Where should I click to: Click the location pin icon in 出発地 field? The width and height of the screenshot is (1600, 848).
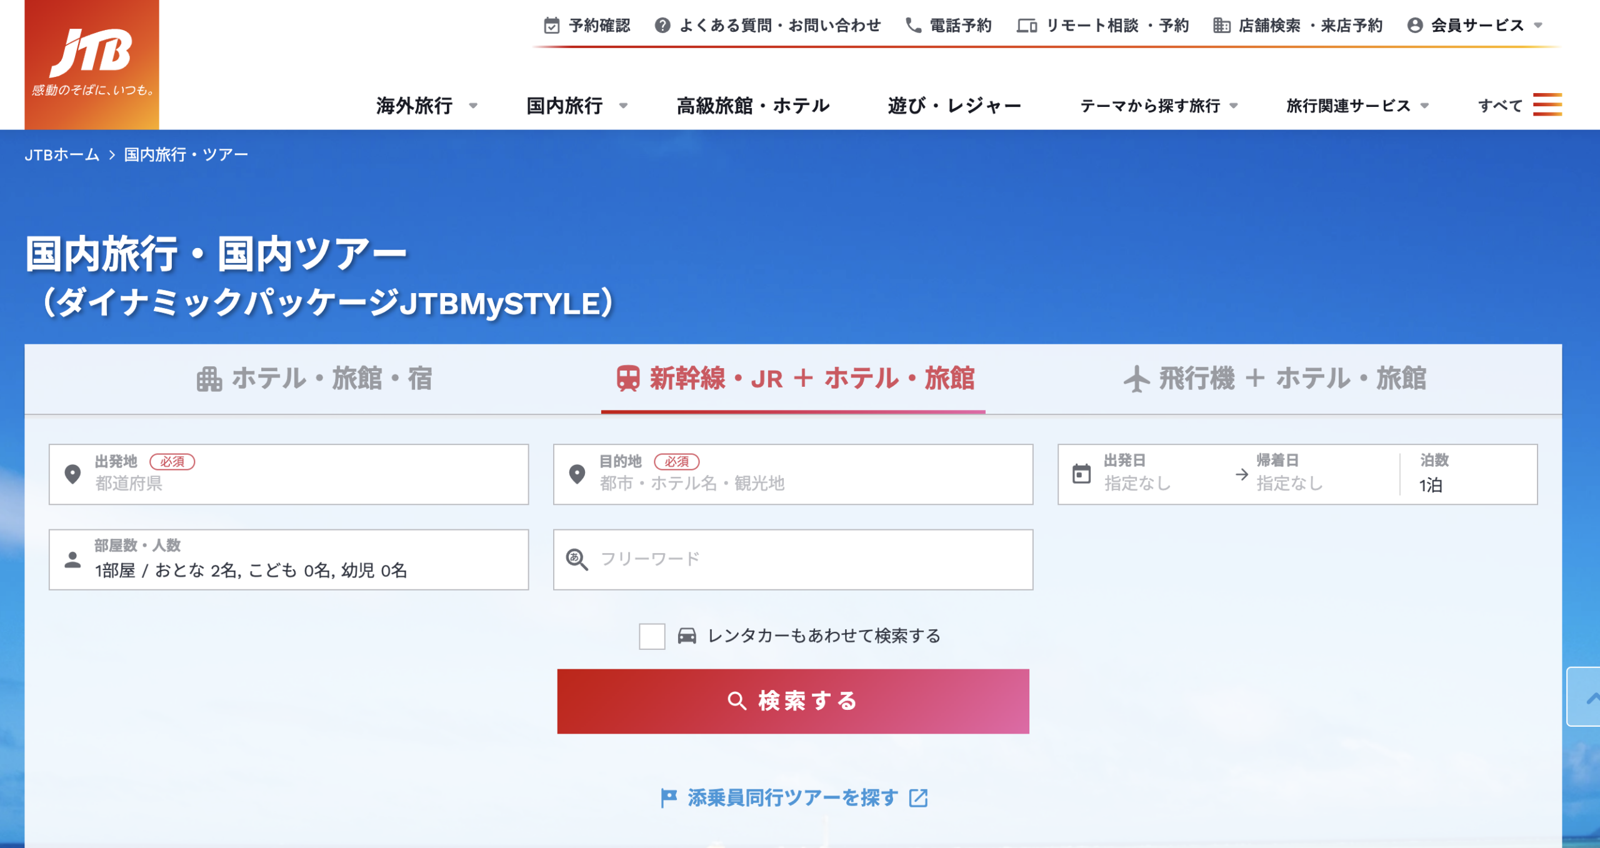[x=73, y=474]
